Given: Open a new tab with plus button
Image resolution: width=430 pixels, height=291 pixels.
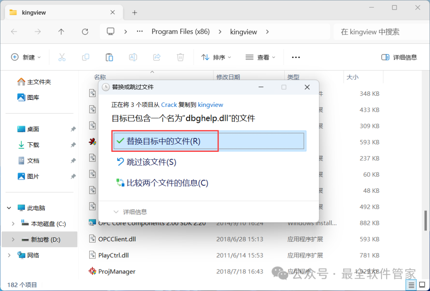Looking at the screenshot, I should coord(135,13).
